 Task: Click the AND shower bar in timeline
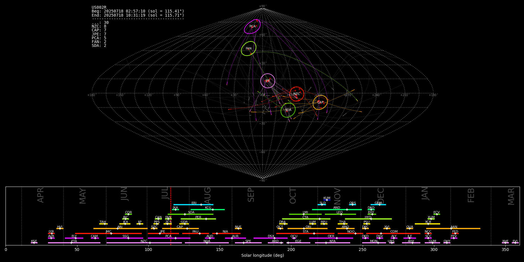click(337, 210)
